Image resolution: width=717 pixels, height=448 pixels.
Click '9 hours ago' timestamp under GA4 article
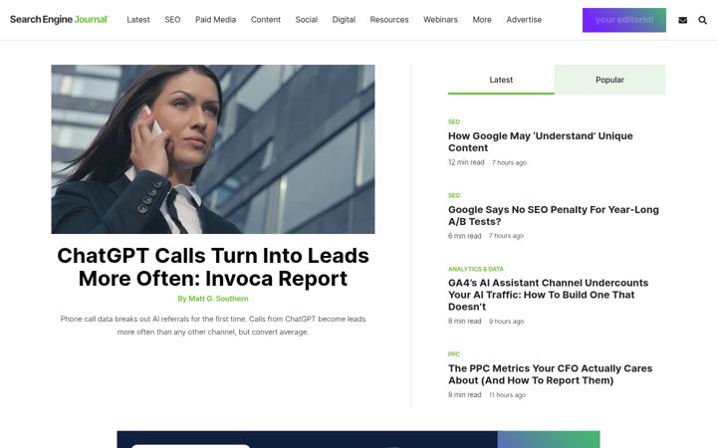tap(506, 322)
